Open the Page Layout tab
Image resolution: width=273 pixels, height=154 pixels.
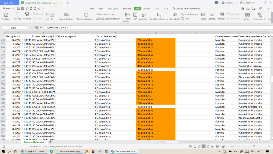(113, 9)
